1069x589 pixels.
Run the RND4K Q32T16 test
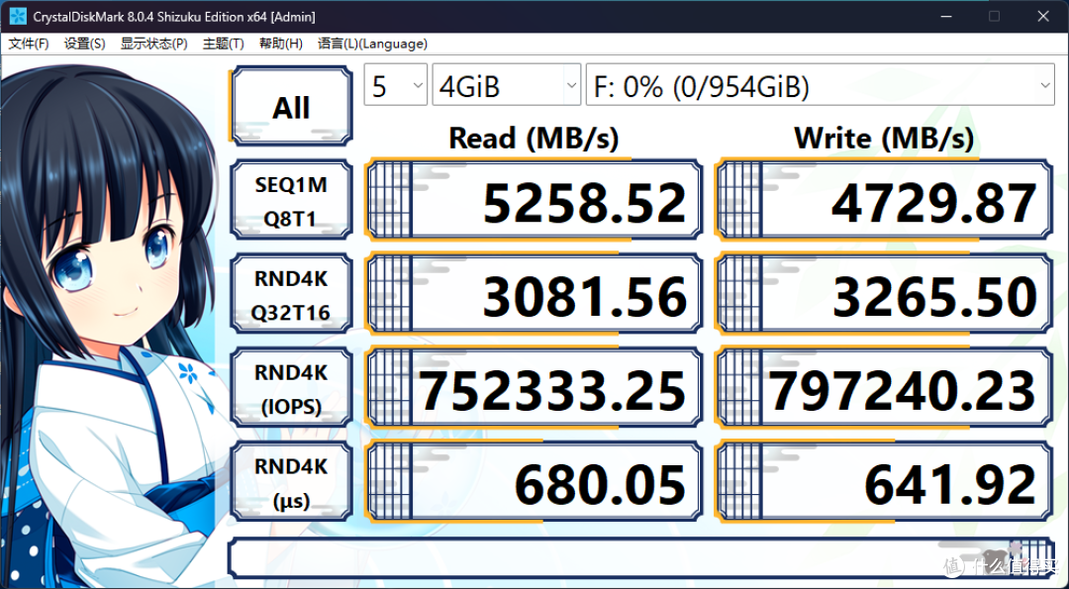pos(292,295)
